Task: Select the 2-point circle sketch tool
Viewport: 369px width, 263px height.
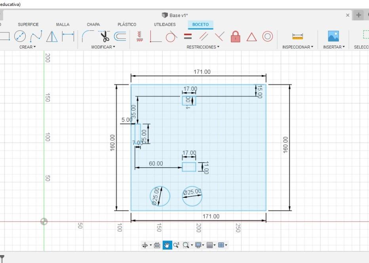Action: 20,36
